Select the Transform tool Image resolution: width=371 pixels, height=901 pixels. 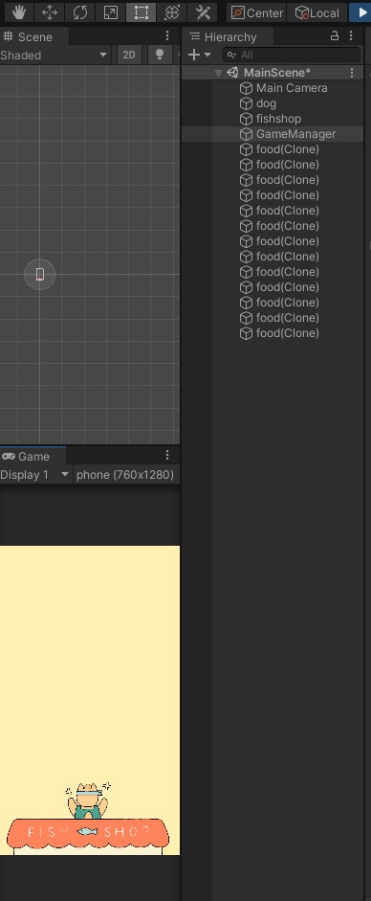(x=171, y=12)
